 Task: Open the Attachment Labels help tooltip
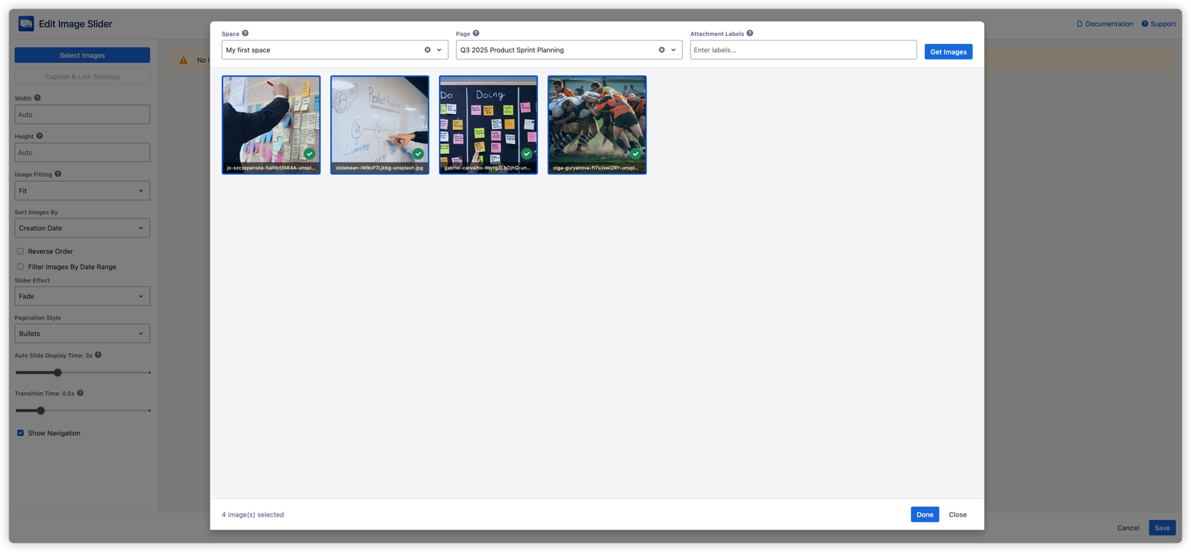click(x=749, y=33)
